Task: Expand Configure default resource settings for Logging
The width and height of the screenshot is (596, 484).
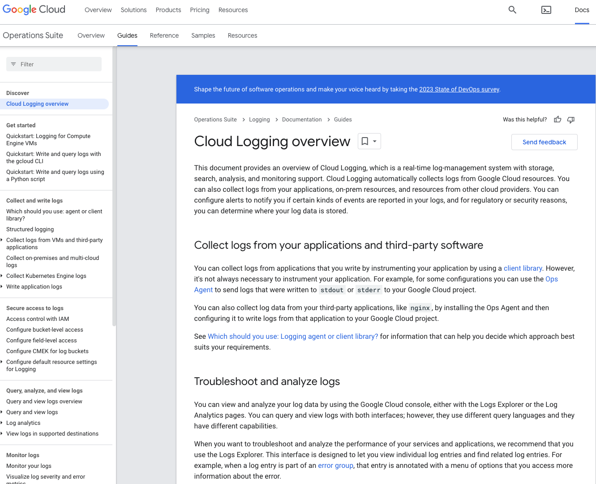Action: click(x=2, y=362)
